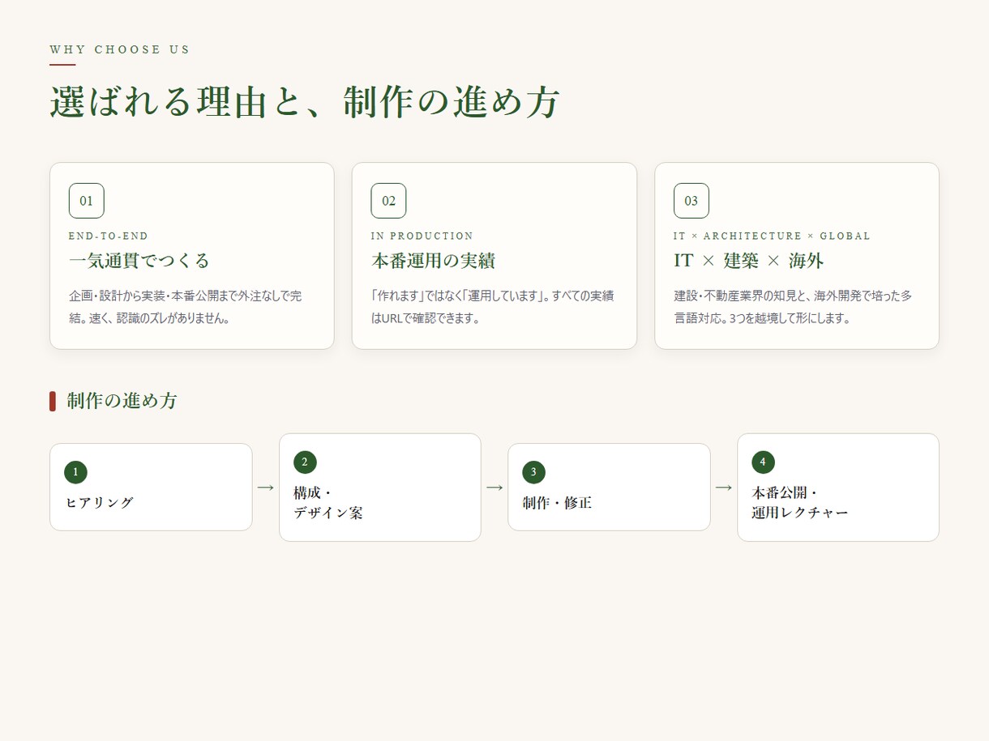Click the main heading 選ばれる理由と、制作の進め方
The height and width of the screenshot is (741, 989).
[x=305, y=103]
